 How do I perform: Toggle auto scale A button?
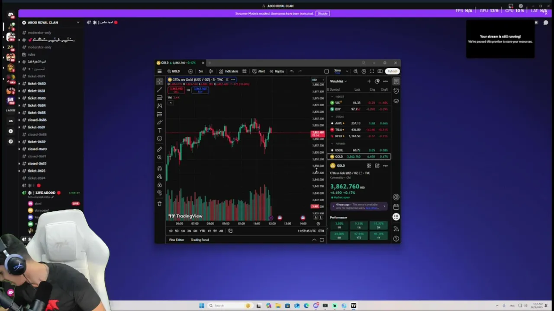coord(316,218)
